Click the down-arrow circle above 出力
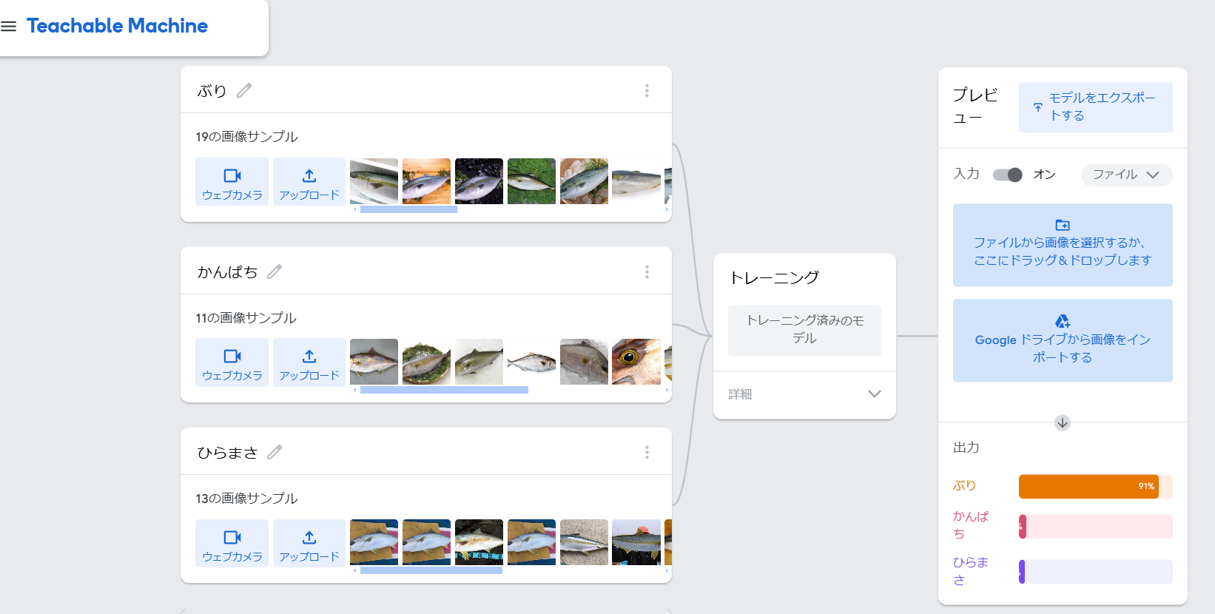The height and width of the screenshot is (614, 1215). pos(1063,423)
